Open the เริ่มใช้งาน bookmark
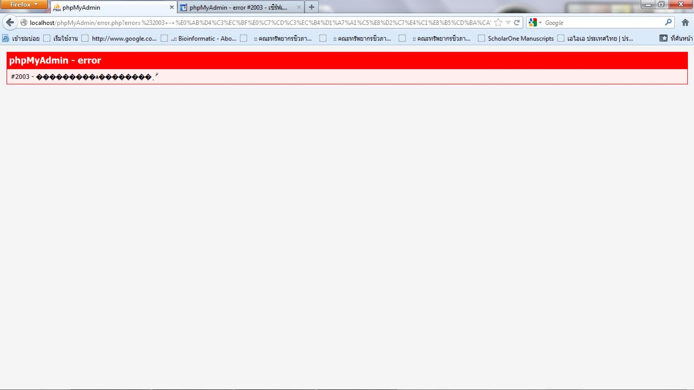The width and height of the screenshot is (694, 390). [x=60, y=38]
